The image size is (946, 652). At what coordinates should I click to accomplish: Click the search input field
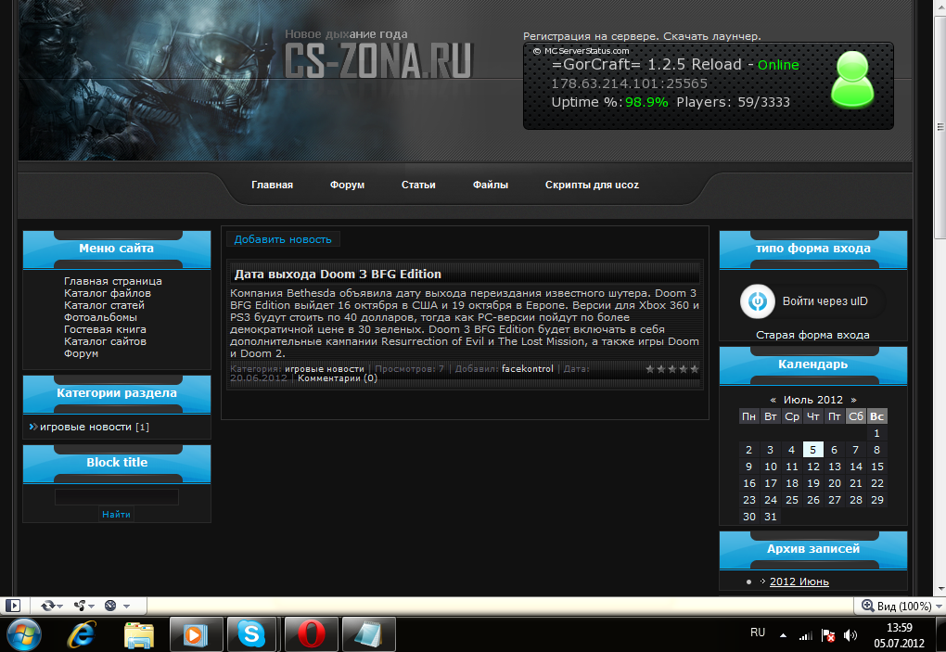pos(117,497)
